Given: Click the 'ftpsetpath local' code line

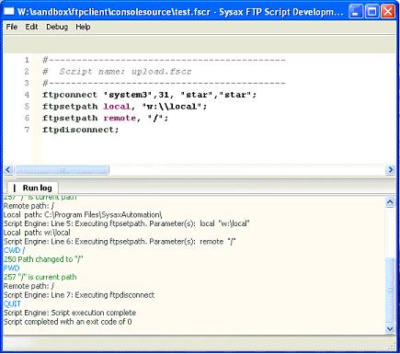Looking at the screenshot, I should [125, 107].
